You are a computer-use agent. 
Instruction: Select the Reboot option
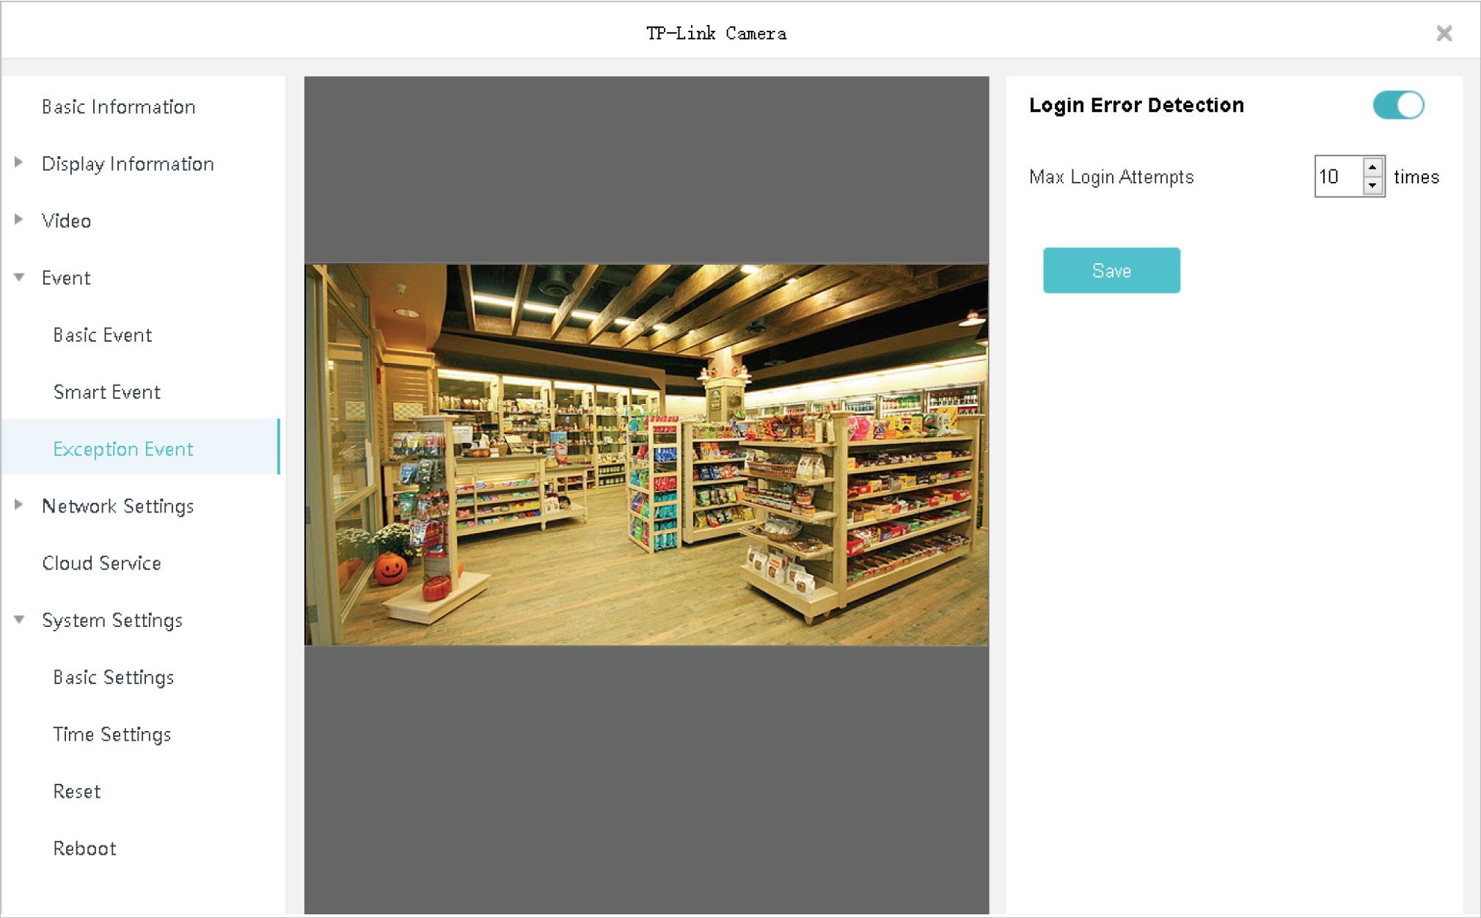click(x=84, y=849)
